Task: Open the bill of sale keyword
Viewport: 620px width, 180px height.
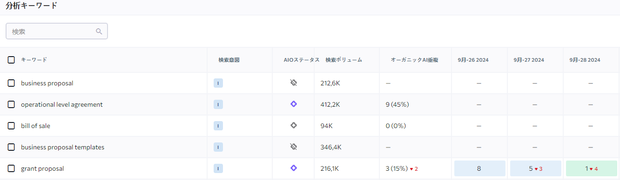Action: click(35, 126)
